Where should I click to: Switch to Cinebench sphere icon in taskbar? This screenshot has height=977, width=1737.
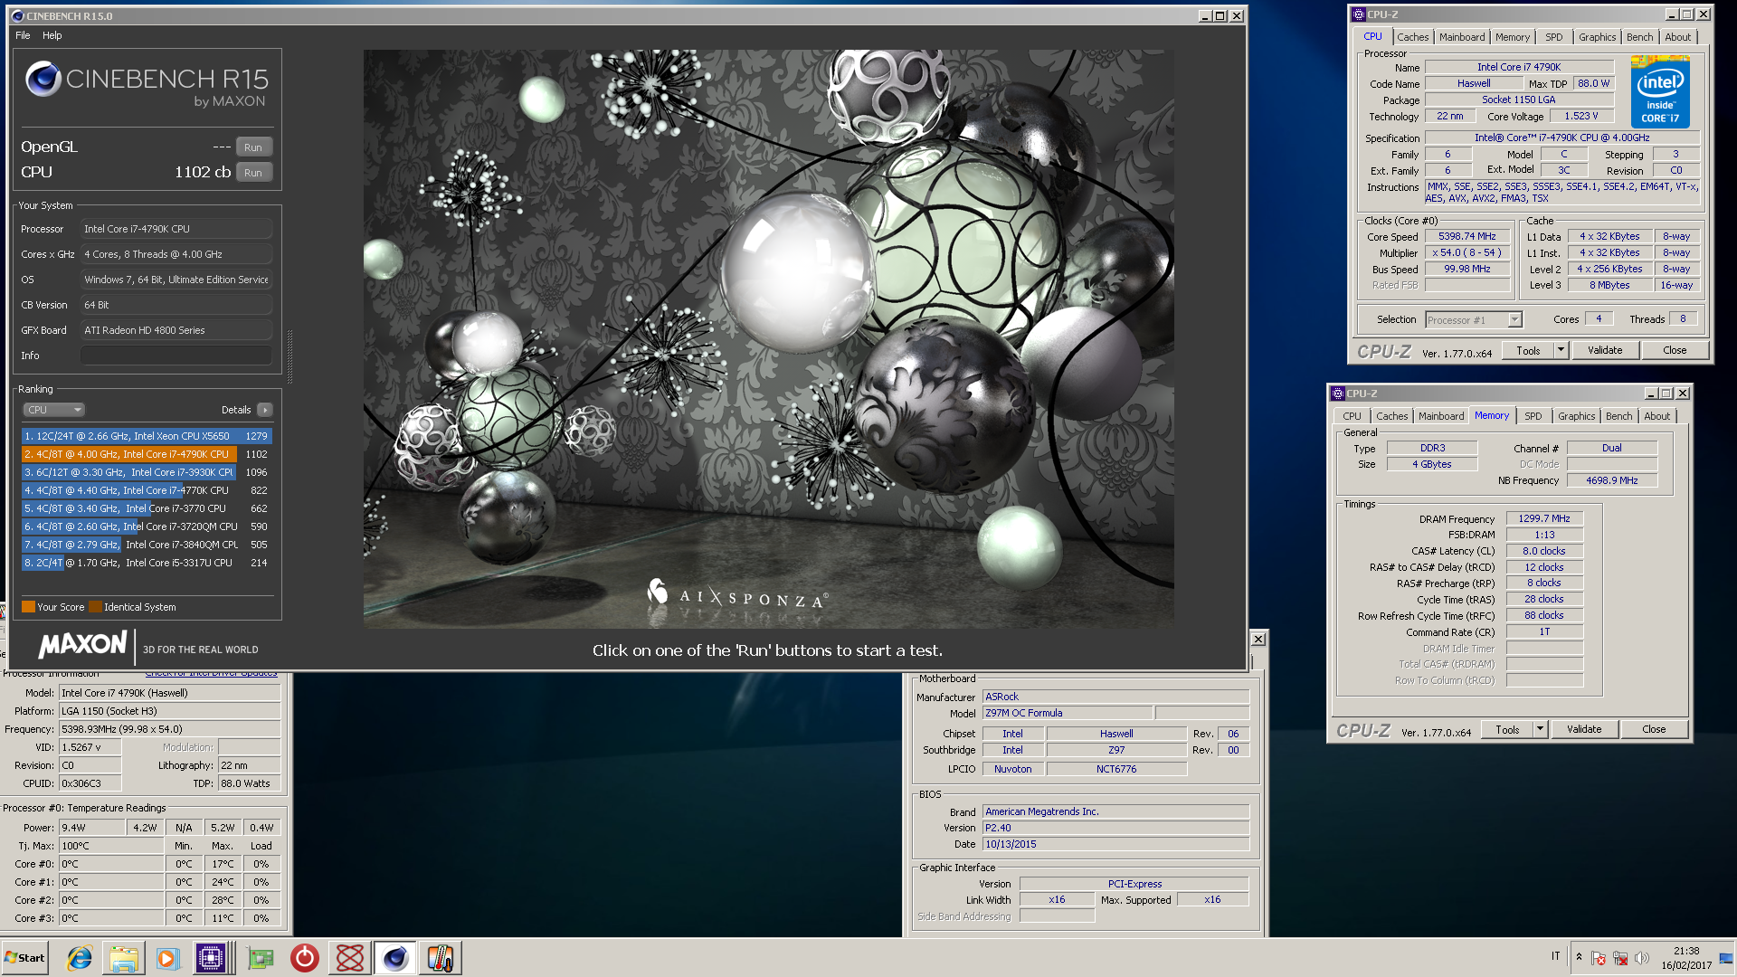(395, 958)
